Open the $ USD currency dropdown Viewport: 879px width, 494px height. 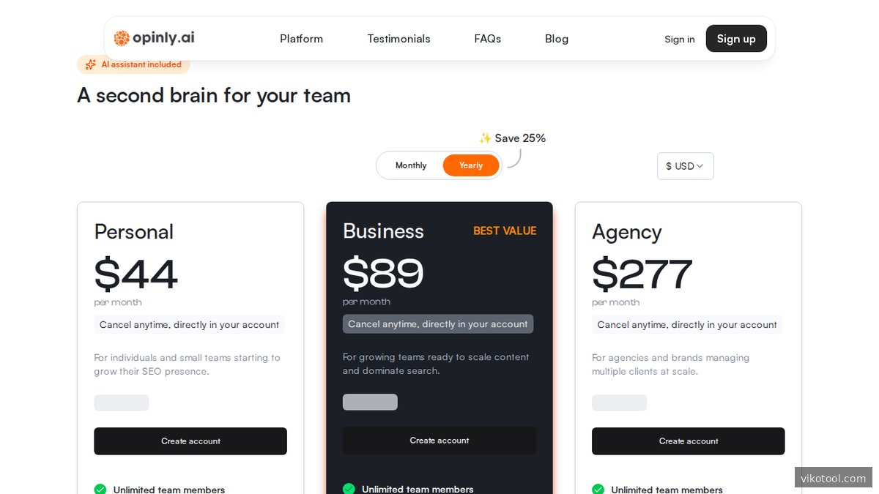(x=685, y=166)
